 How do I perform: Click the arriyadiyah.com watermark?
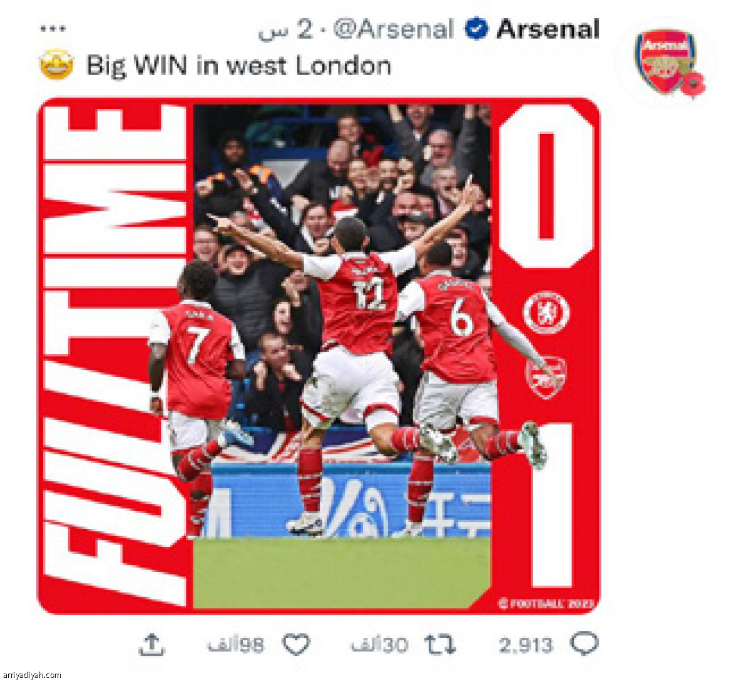33,675
